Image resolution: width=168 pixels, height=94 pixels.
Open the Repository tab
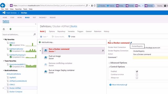[x=61, y=31]
